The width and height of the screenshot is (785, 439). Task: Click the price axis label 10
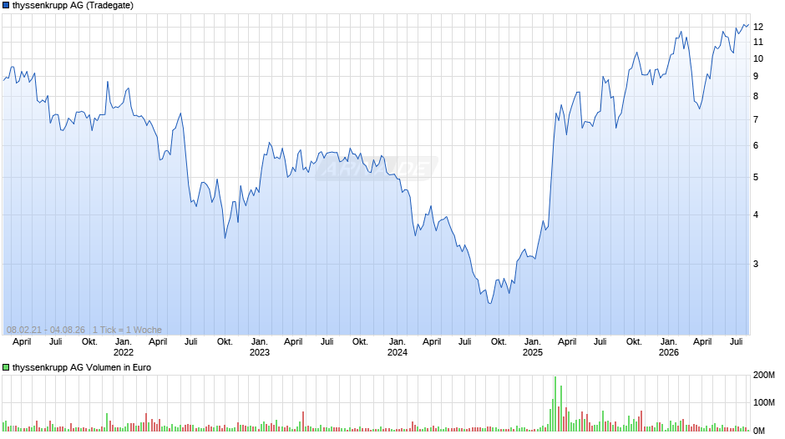pyautogui.click(x=758, y=58)
